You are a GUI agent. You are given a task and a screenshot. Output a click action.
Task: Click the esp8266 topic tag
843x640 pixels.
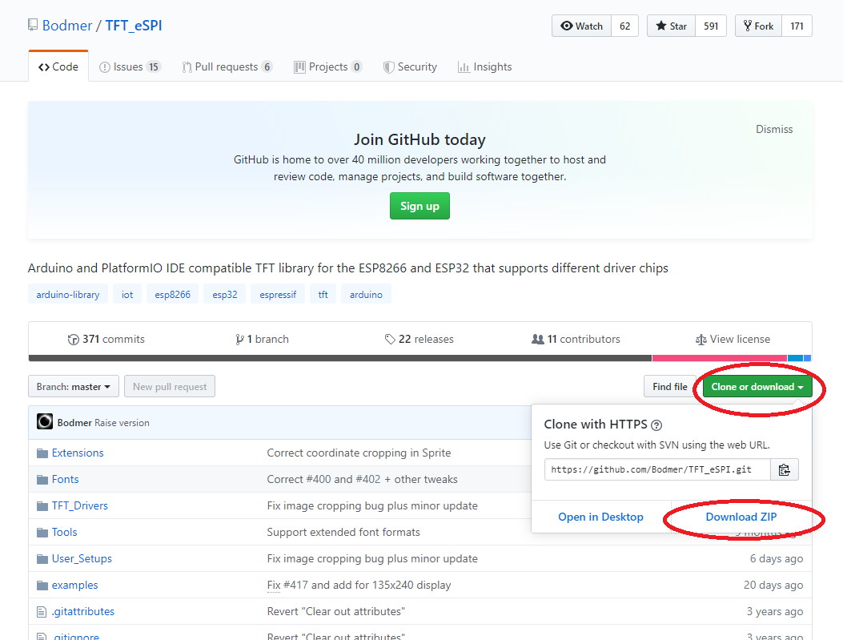point(173,295)
